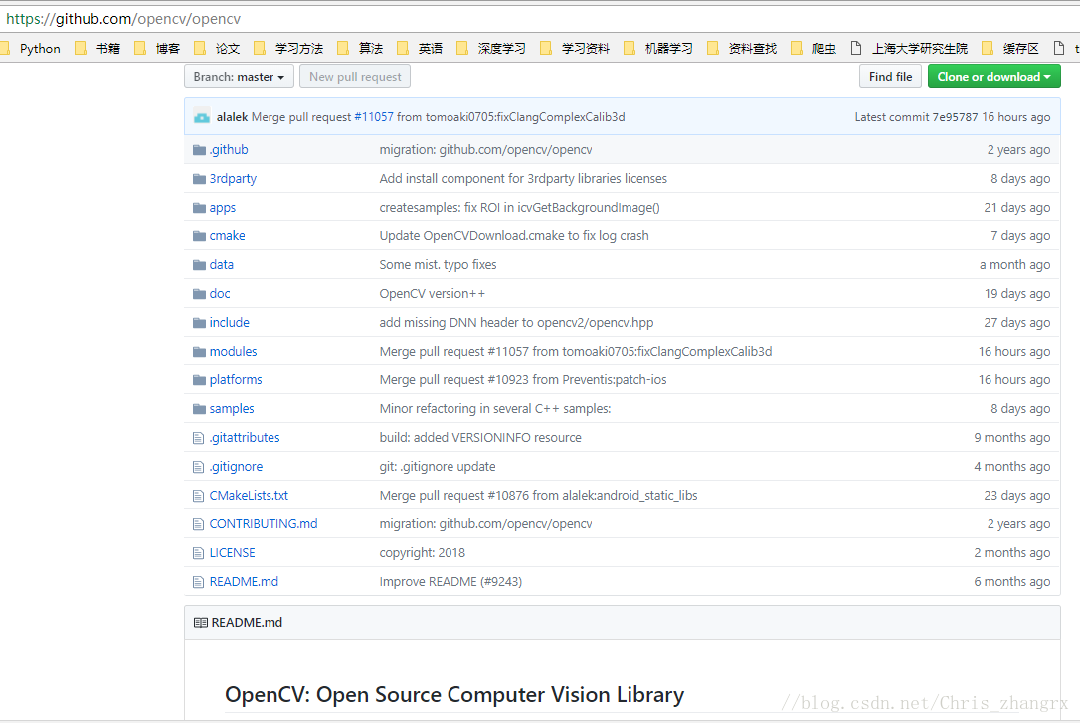Open the data folder link
Image resolution: width=1080 pixels, height=723 pixels.
[x=221, y=265]
